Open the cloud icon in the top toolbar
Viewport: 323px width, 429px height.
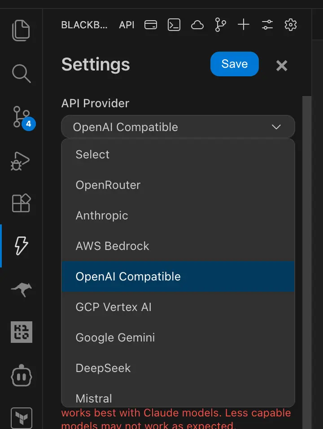197,25
